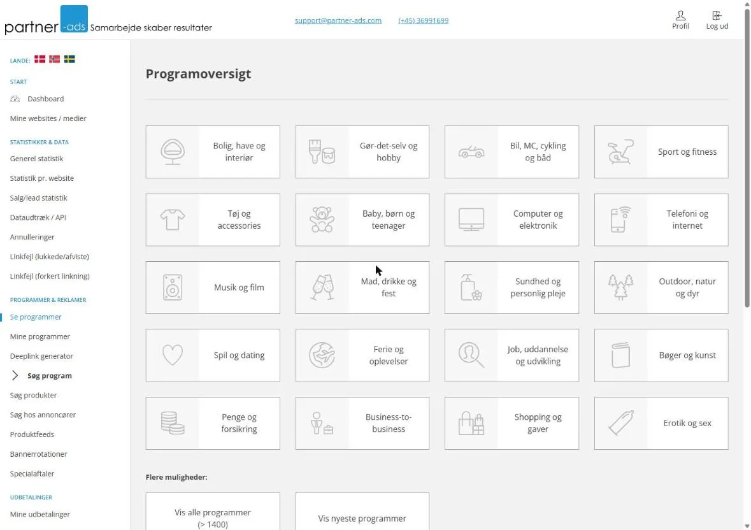Open Specialaftaler
Screen dimensions: 751x530
click(x=32, y=474)
